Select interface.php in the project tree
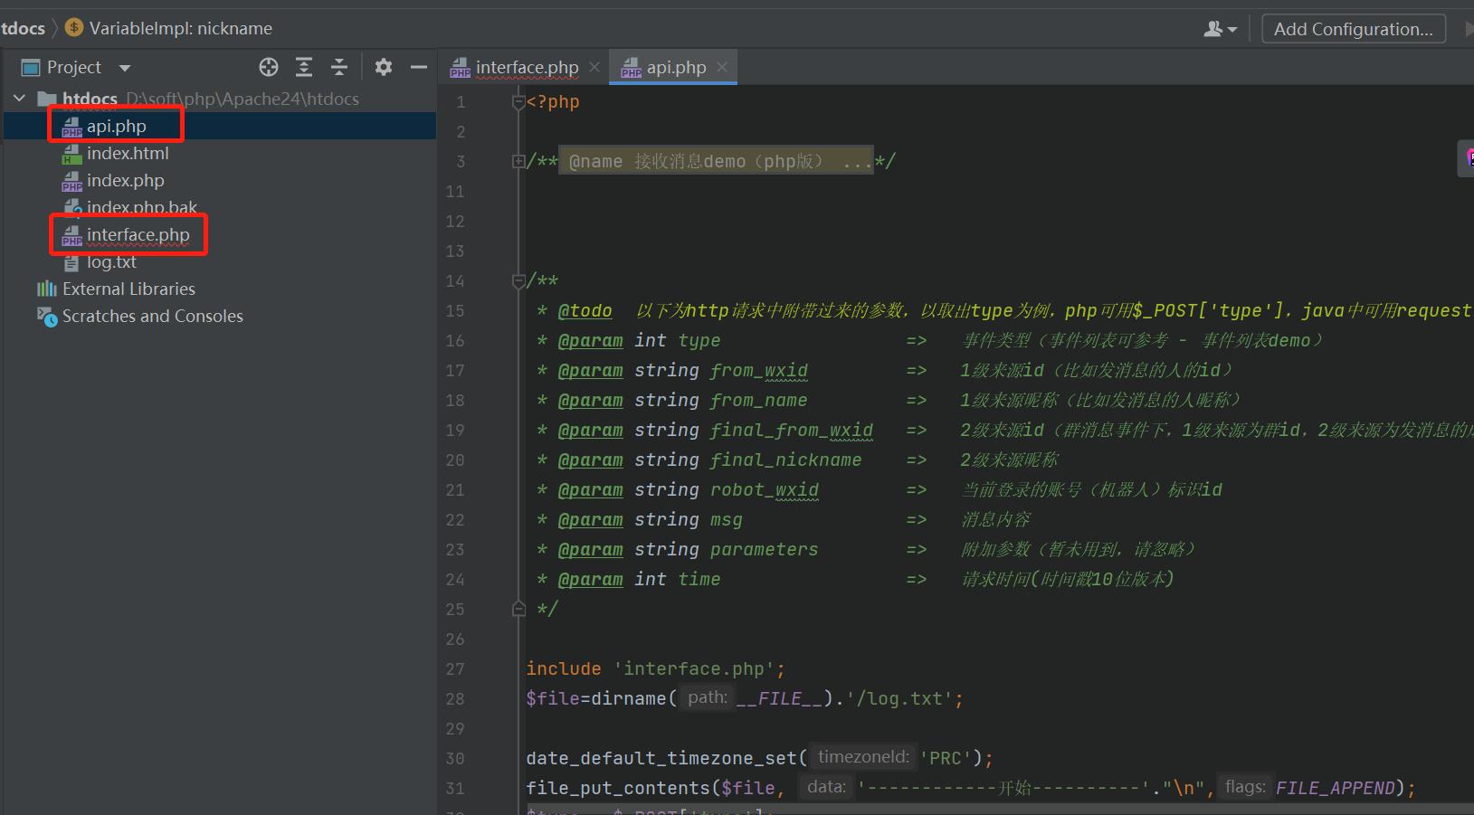The width and height of the screenshot is (1474, 815). (x=138, y=235)
